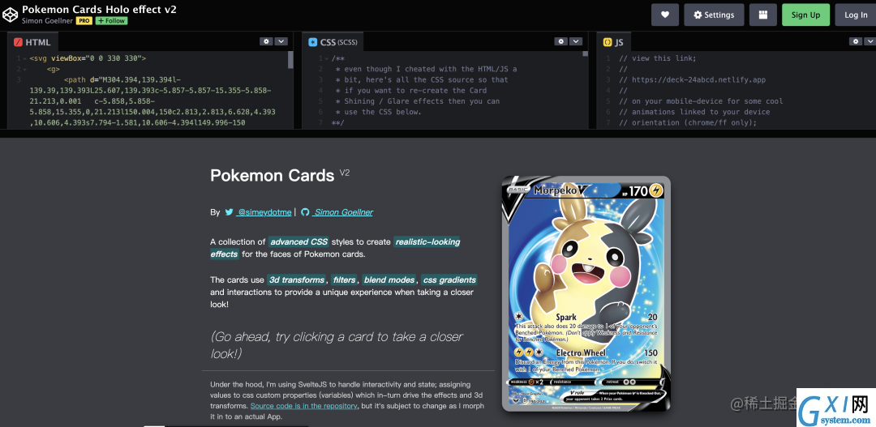Viewport: 876px width, 427px height.
Task: Select the CSS (SCSS) editor tab
Action: pyautogui.click(x=333, y=42)
